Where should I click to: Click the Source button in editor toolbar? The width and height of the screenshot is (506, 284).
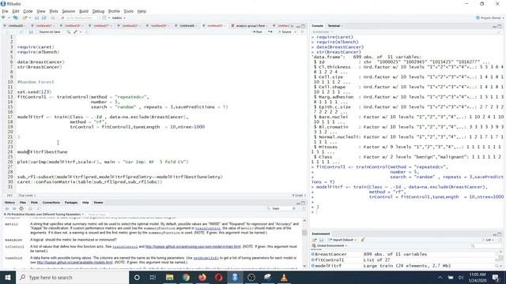pyautogui.click(x=285, y=32)
